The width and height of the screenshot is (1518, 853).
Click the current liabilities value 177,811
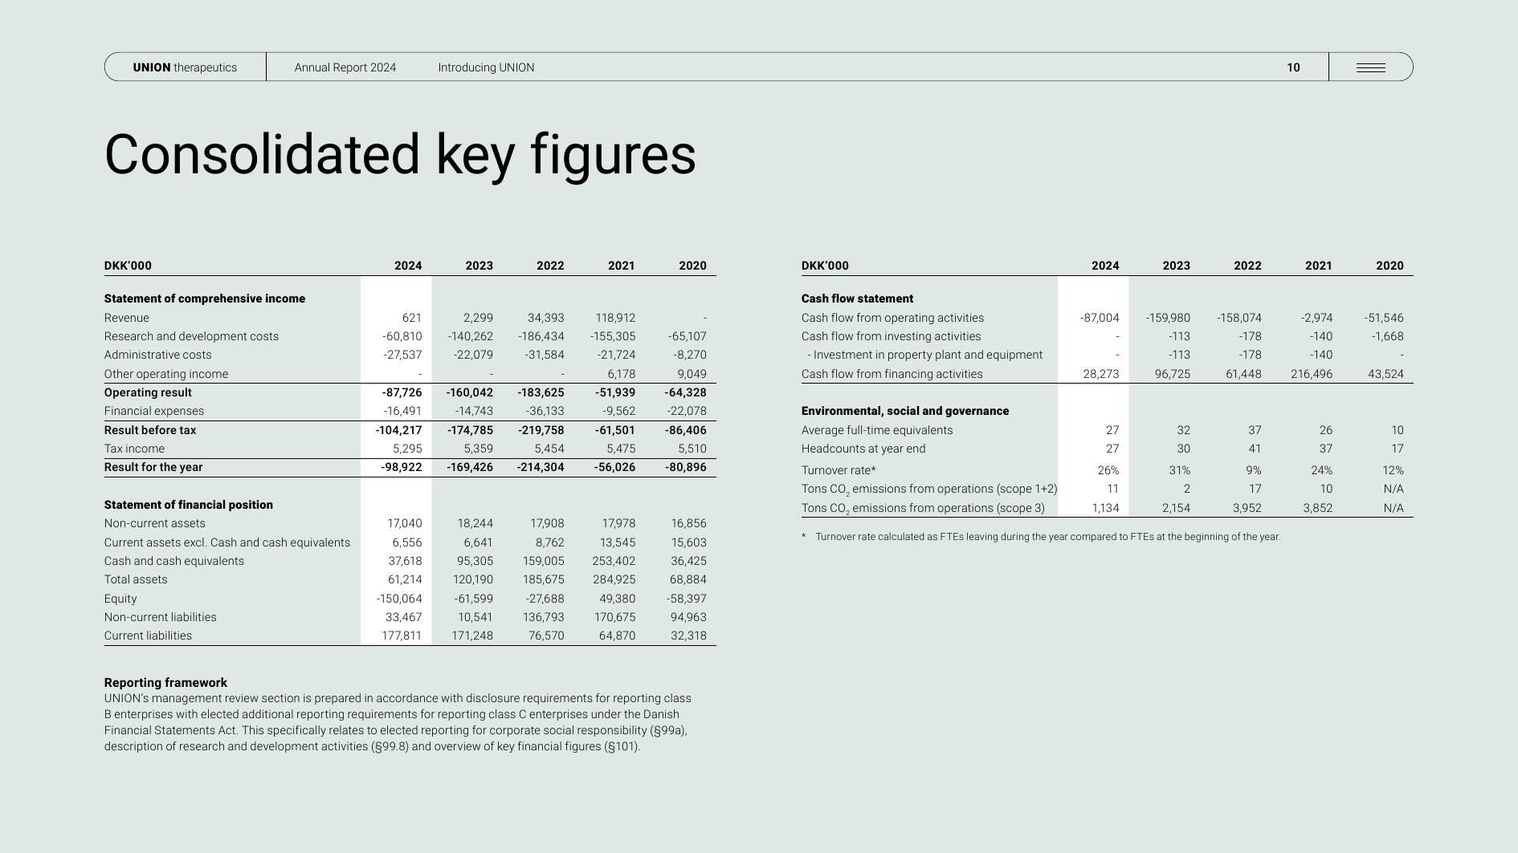(x=402, y=636)
